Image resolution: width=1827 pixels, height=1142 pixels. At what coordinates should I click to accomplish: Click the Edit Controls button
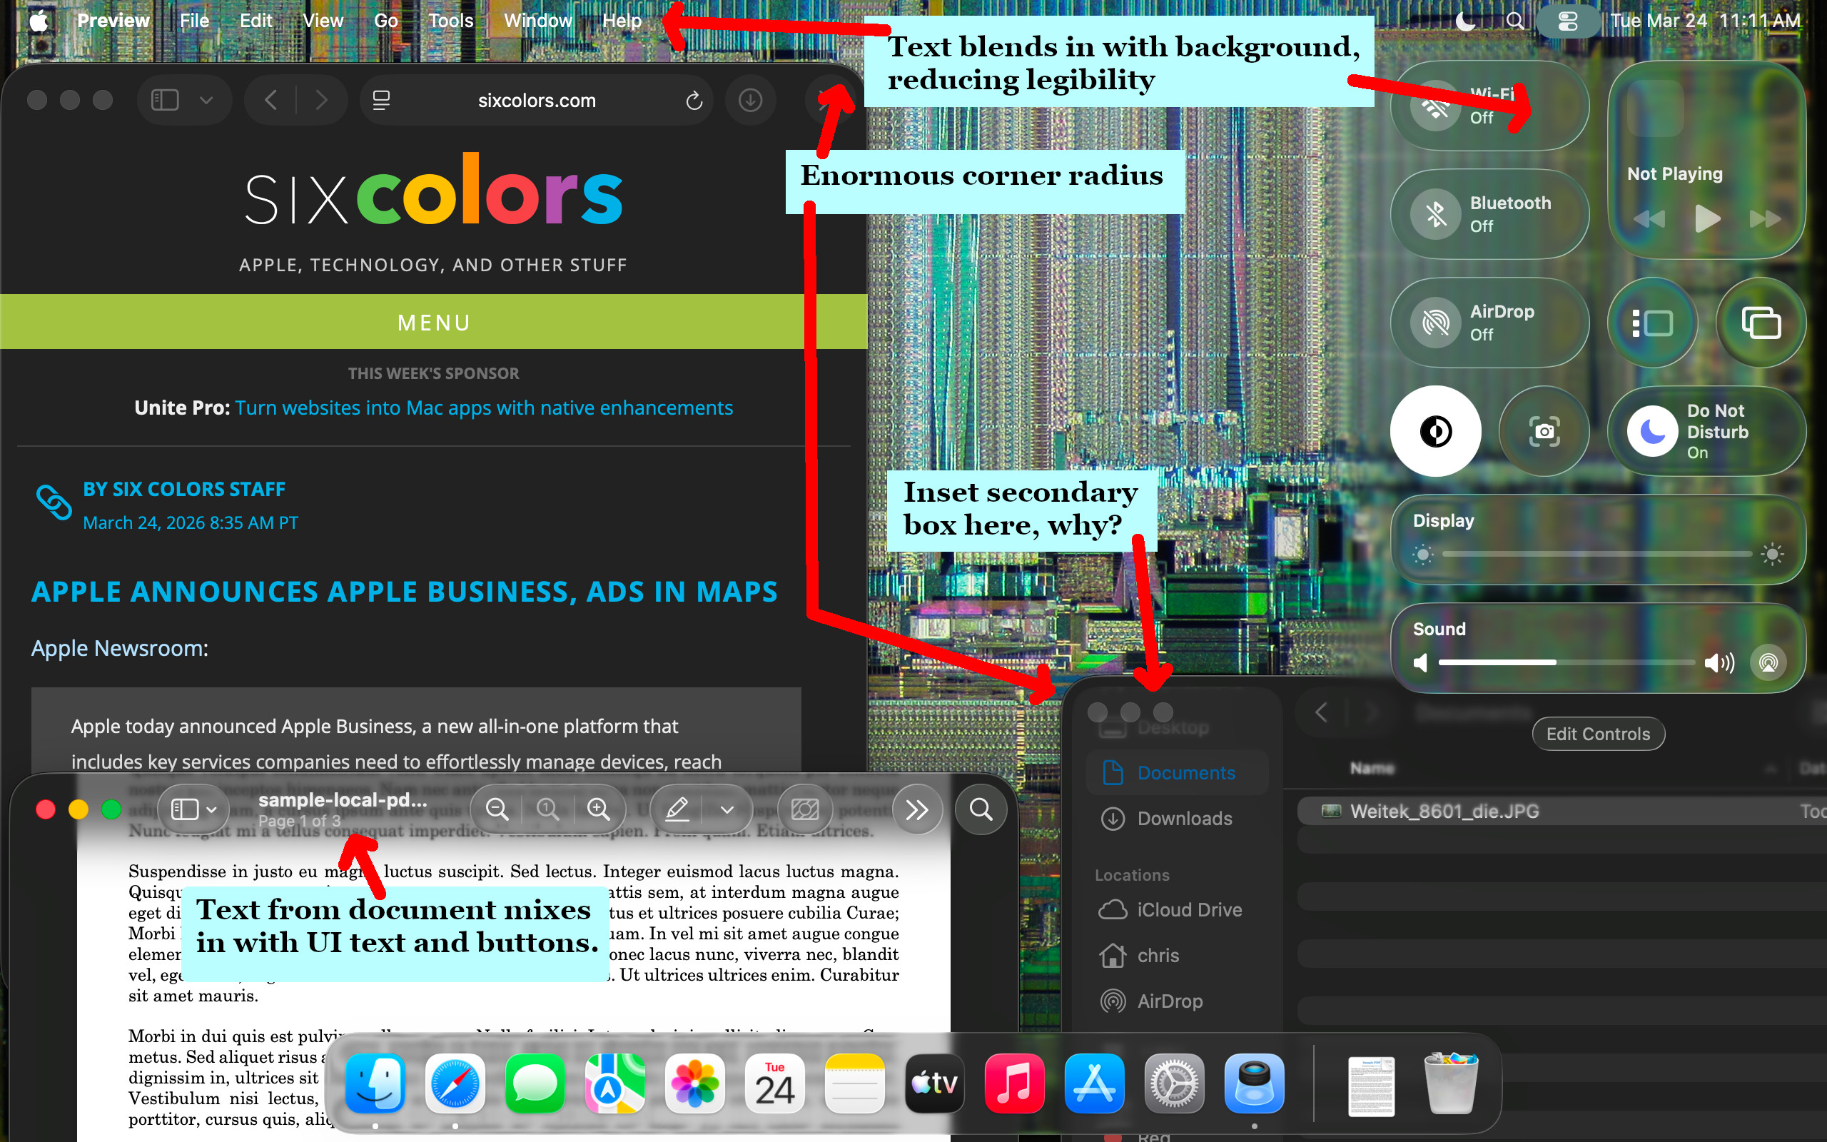[1597, 734]
